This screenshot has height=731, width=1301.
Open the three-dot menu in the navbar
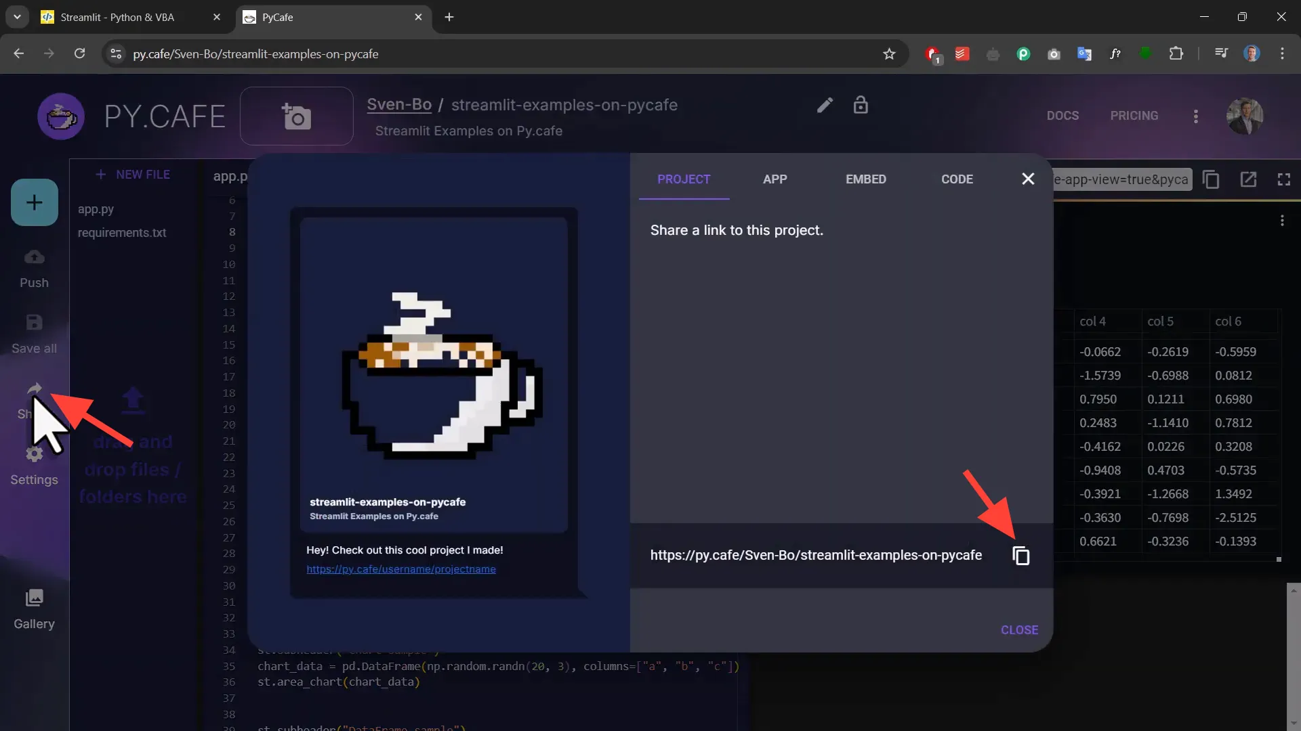point(1196,116)
